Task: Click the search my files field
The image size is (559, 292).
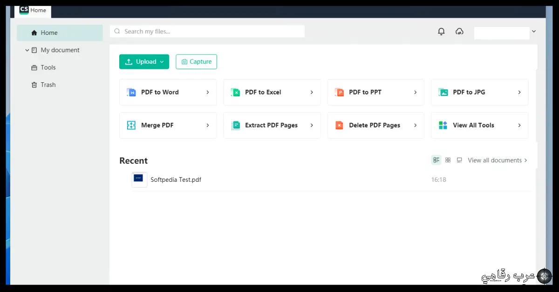Action: pos(207,31)
